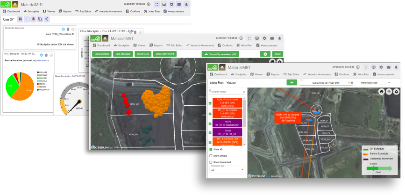Click notifications bell in dashboard window header
Viewport: 405px width, 196px height.
(186, 4)
